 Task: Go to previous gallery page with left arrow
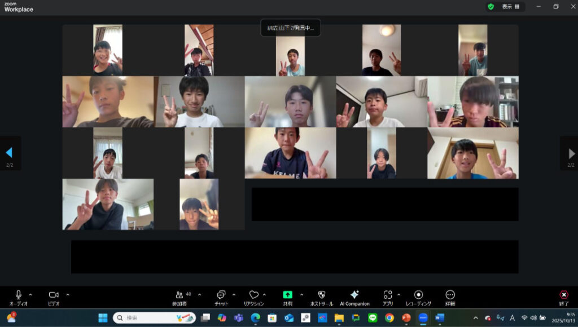pos(9,153)
